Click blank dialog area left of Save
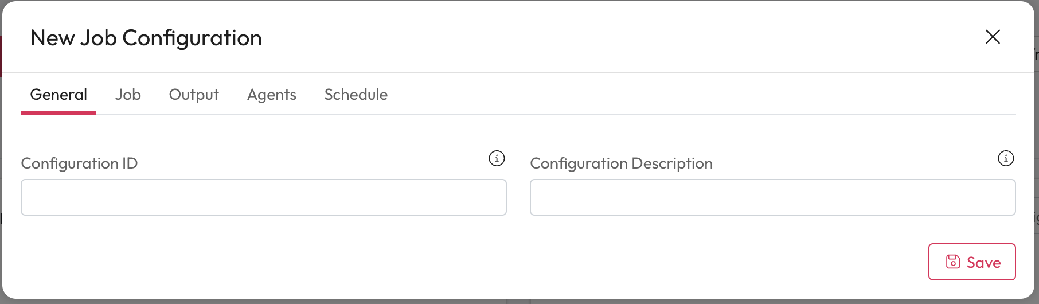 coord(516,262)
